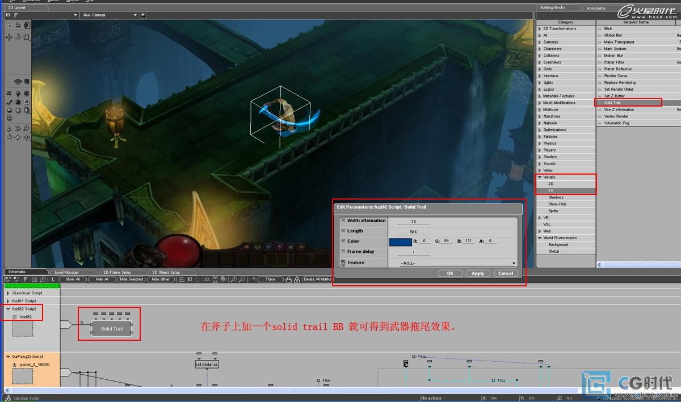Click the L link-mode icon in Schematic toolbar
The image size is (681, 402).
click(53, 279)
